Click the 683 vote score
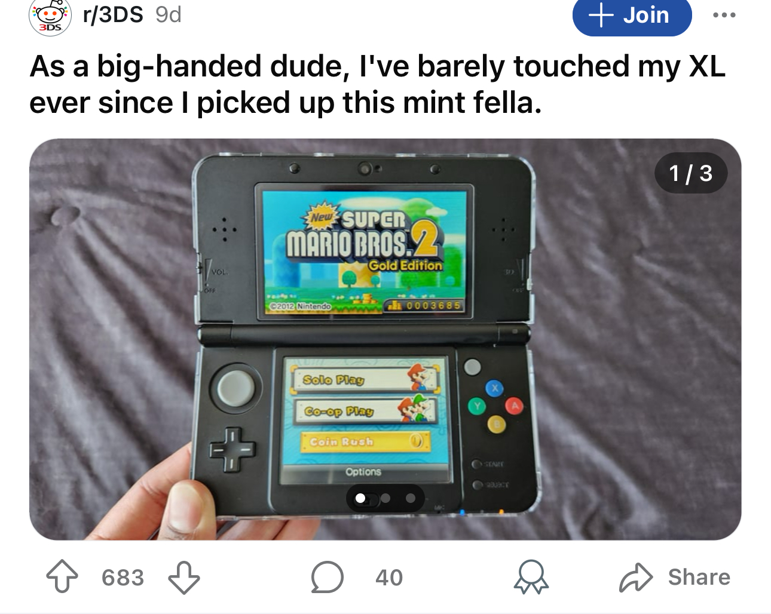 [123, 578]
